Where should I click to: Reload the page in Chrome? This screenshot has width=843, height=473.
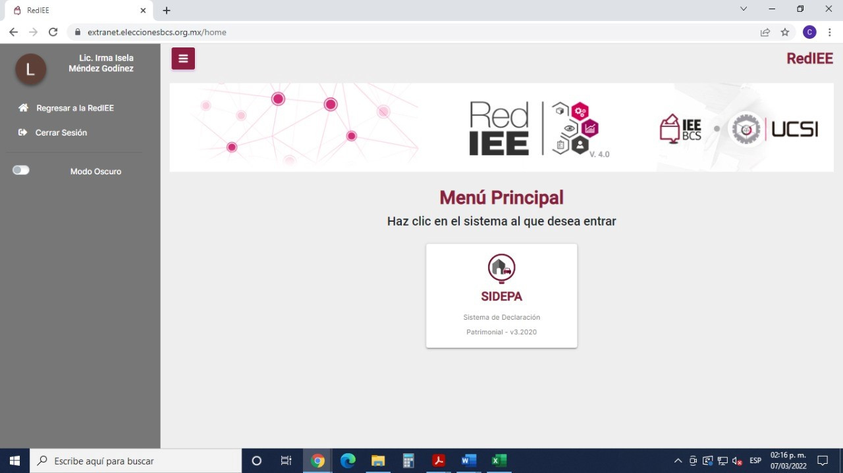[x=53, y=32]
